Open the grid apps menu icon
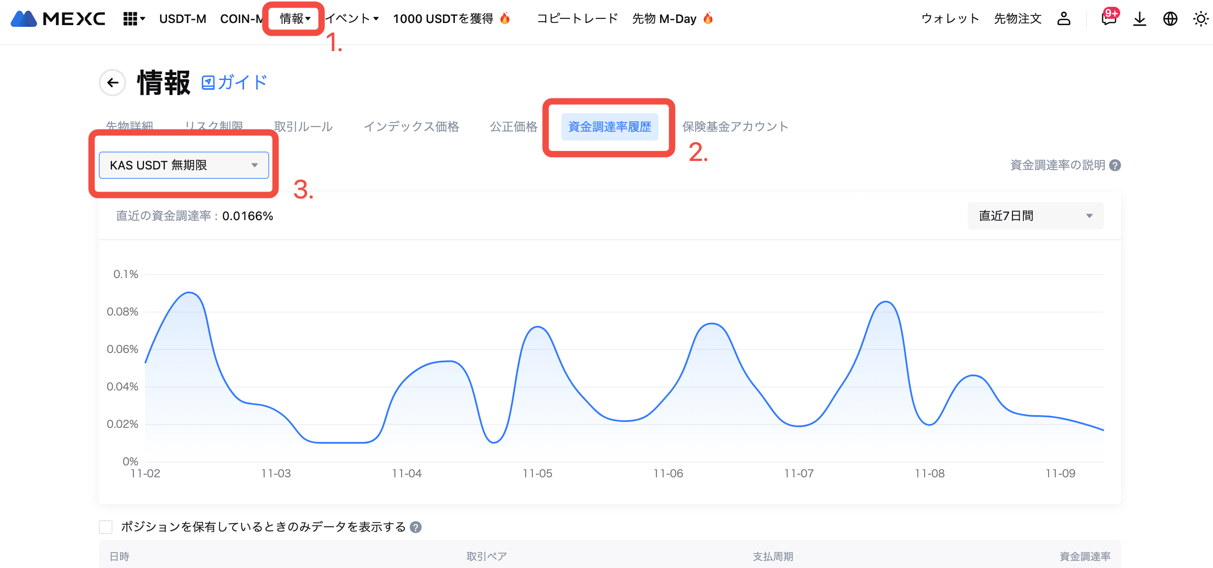This screenshot has width=1213, height=568. [x=130, y=19]
